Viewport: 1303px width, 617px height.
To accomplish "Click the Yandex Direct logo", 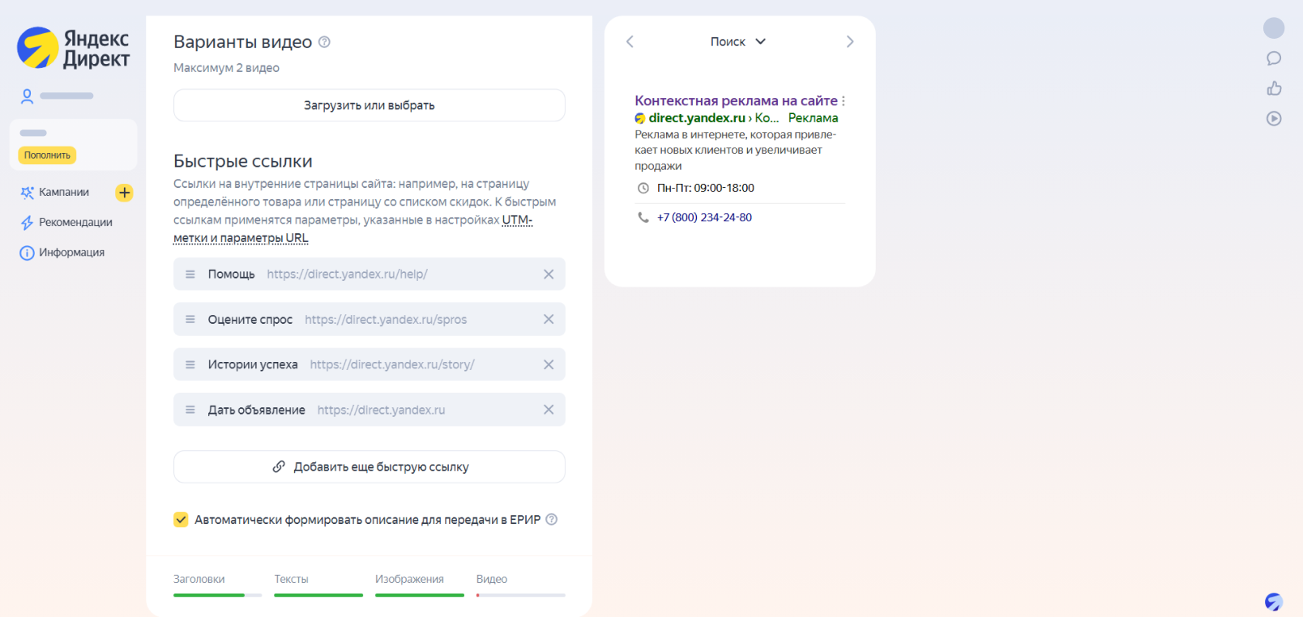I will (74, 48).
